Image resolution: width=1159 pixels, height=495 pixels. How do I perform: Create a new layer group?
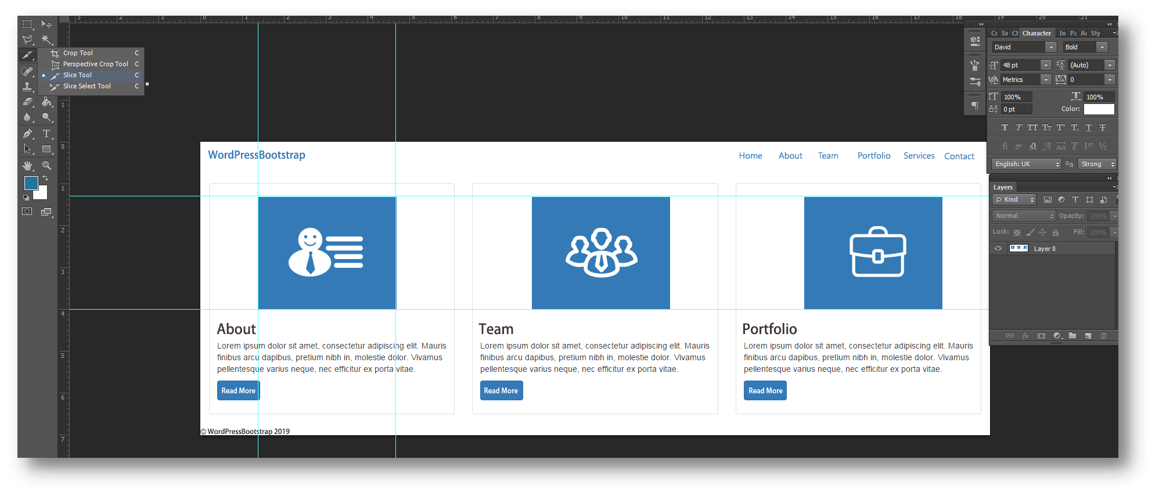pos(1072,336)
